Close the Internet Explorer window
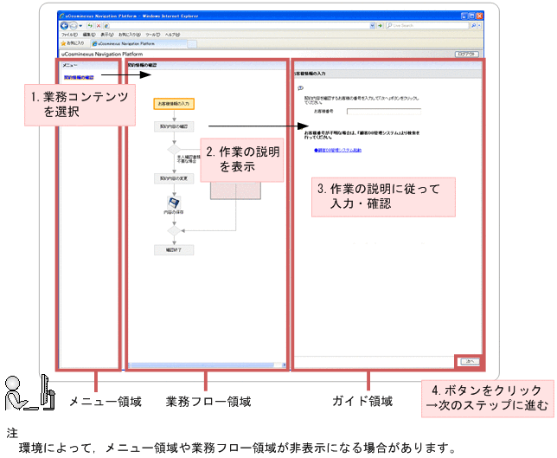The image size is (557, 458). tap(479, 16)
